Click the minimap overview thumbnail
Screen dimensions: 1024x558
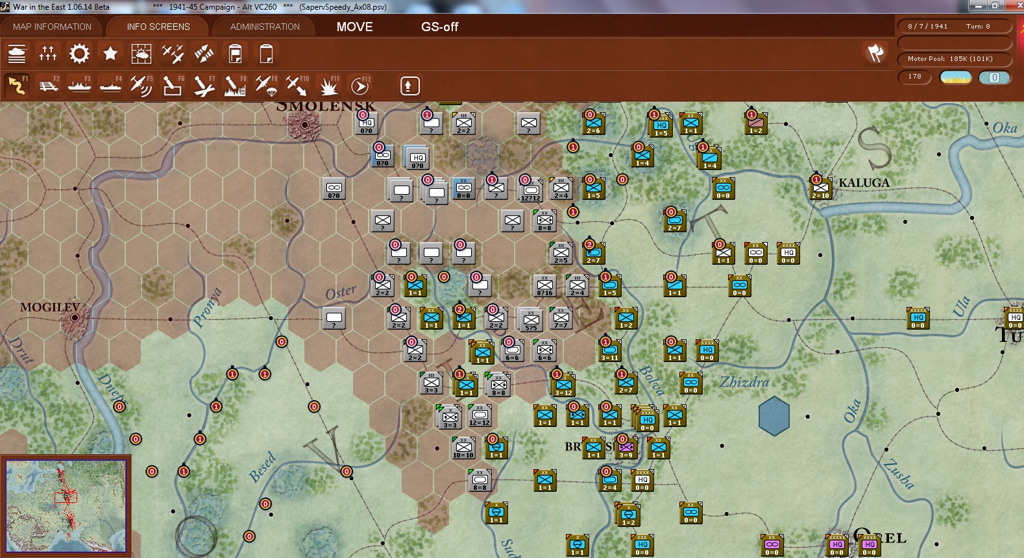(x=66, y=506)
